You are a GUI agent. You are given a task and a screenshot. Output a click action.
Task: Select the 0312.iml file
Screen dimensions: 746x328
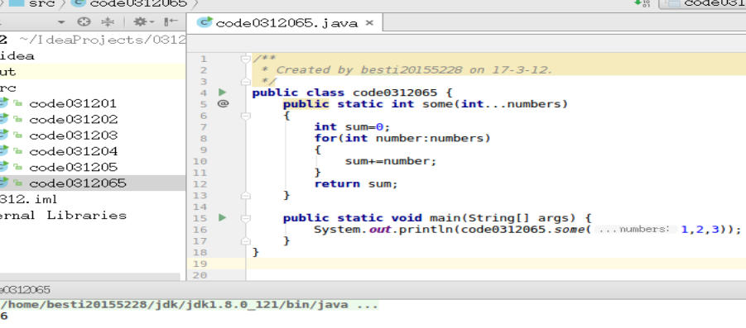[x=28, y=199]
